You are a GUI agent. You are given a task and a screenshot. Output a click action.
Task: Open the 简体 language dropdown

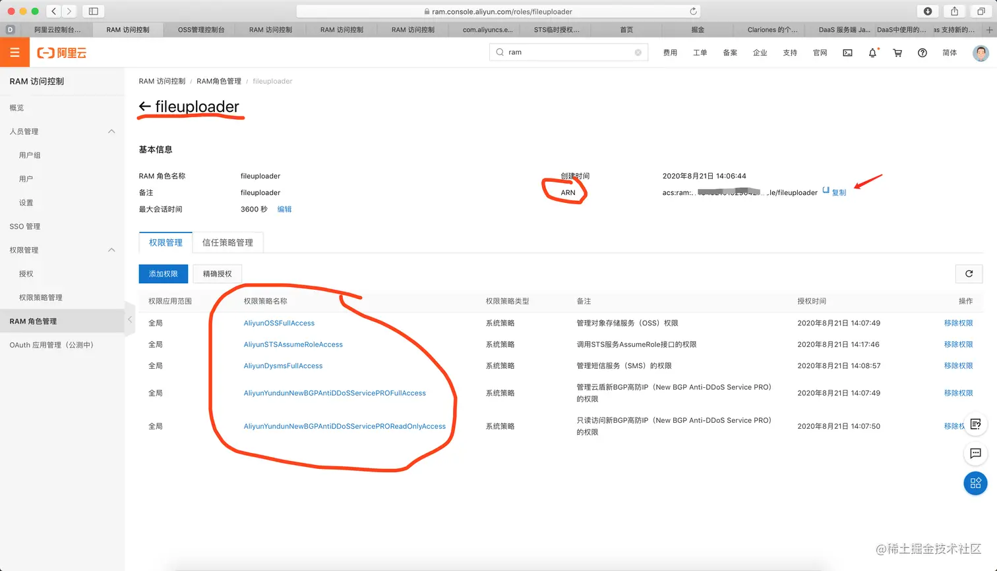tap(950, 53)
